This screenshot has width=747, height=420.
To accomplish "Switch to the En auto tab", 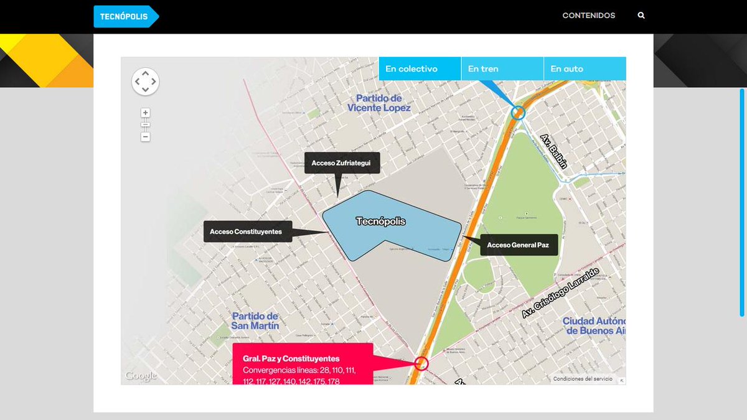I will 585,69.
